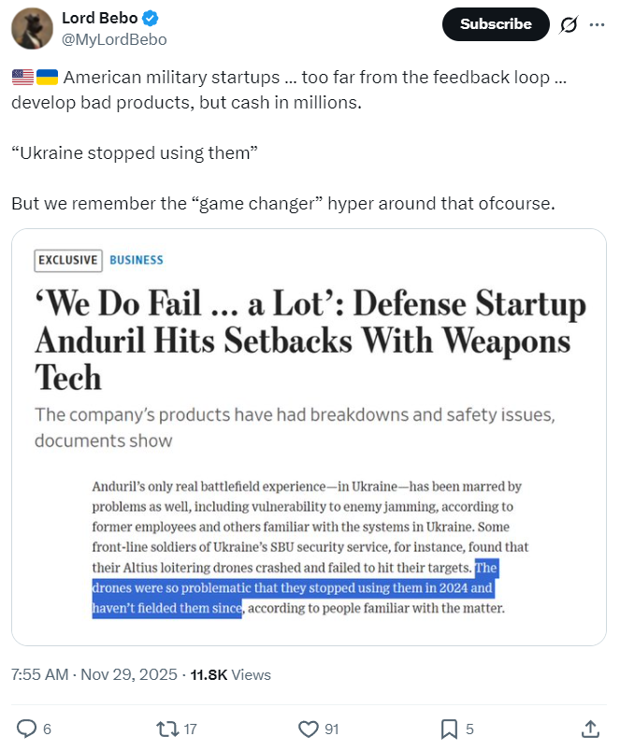Click the Subscribe button
Viewport: 620px width, 751px height.
coord(495,24)
